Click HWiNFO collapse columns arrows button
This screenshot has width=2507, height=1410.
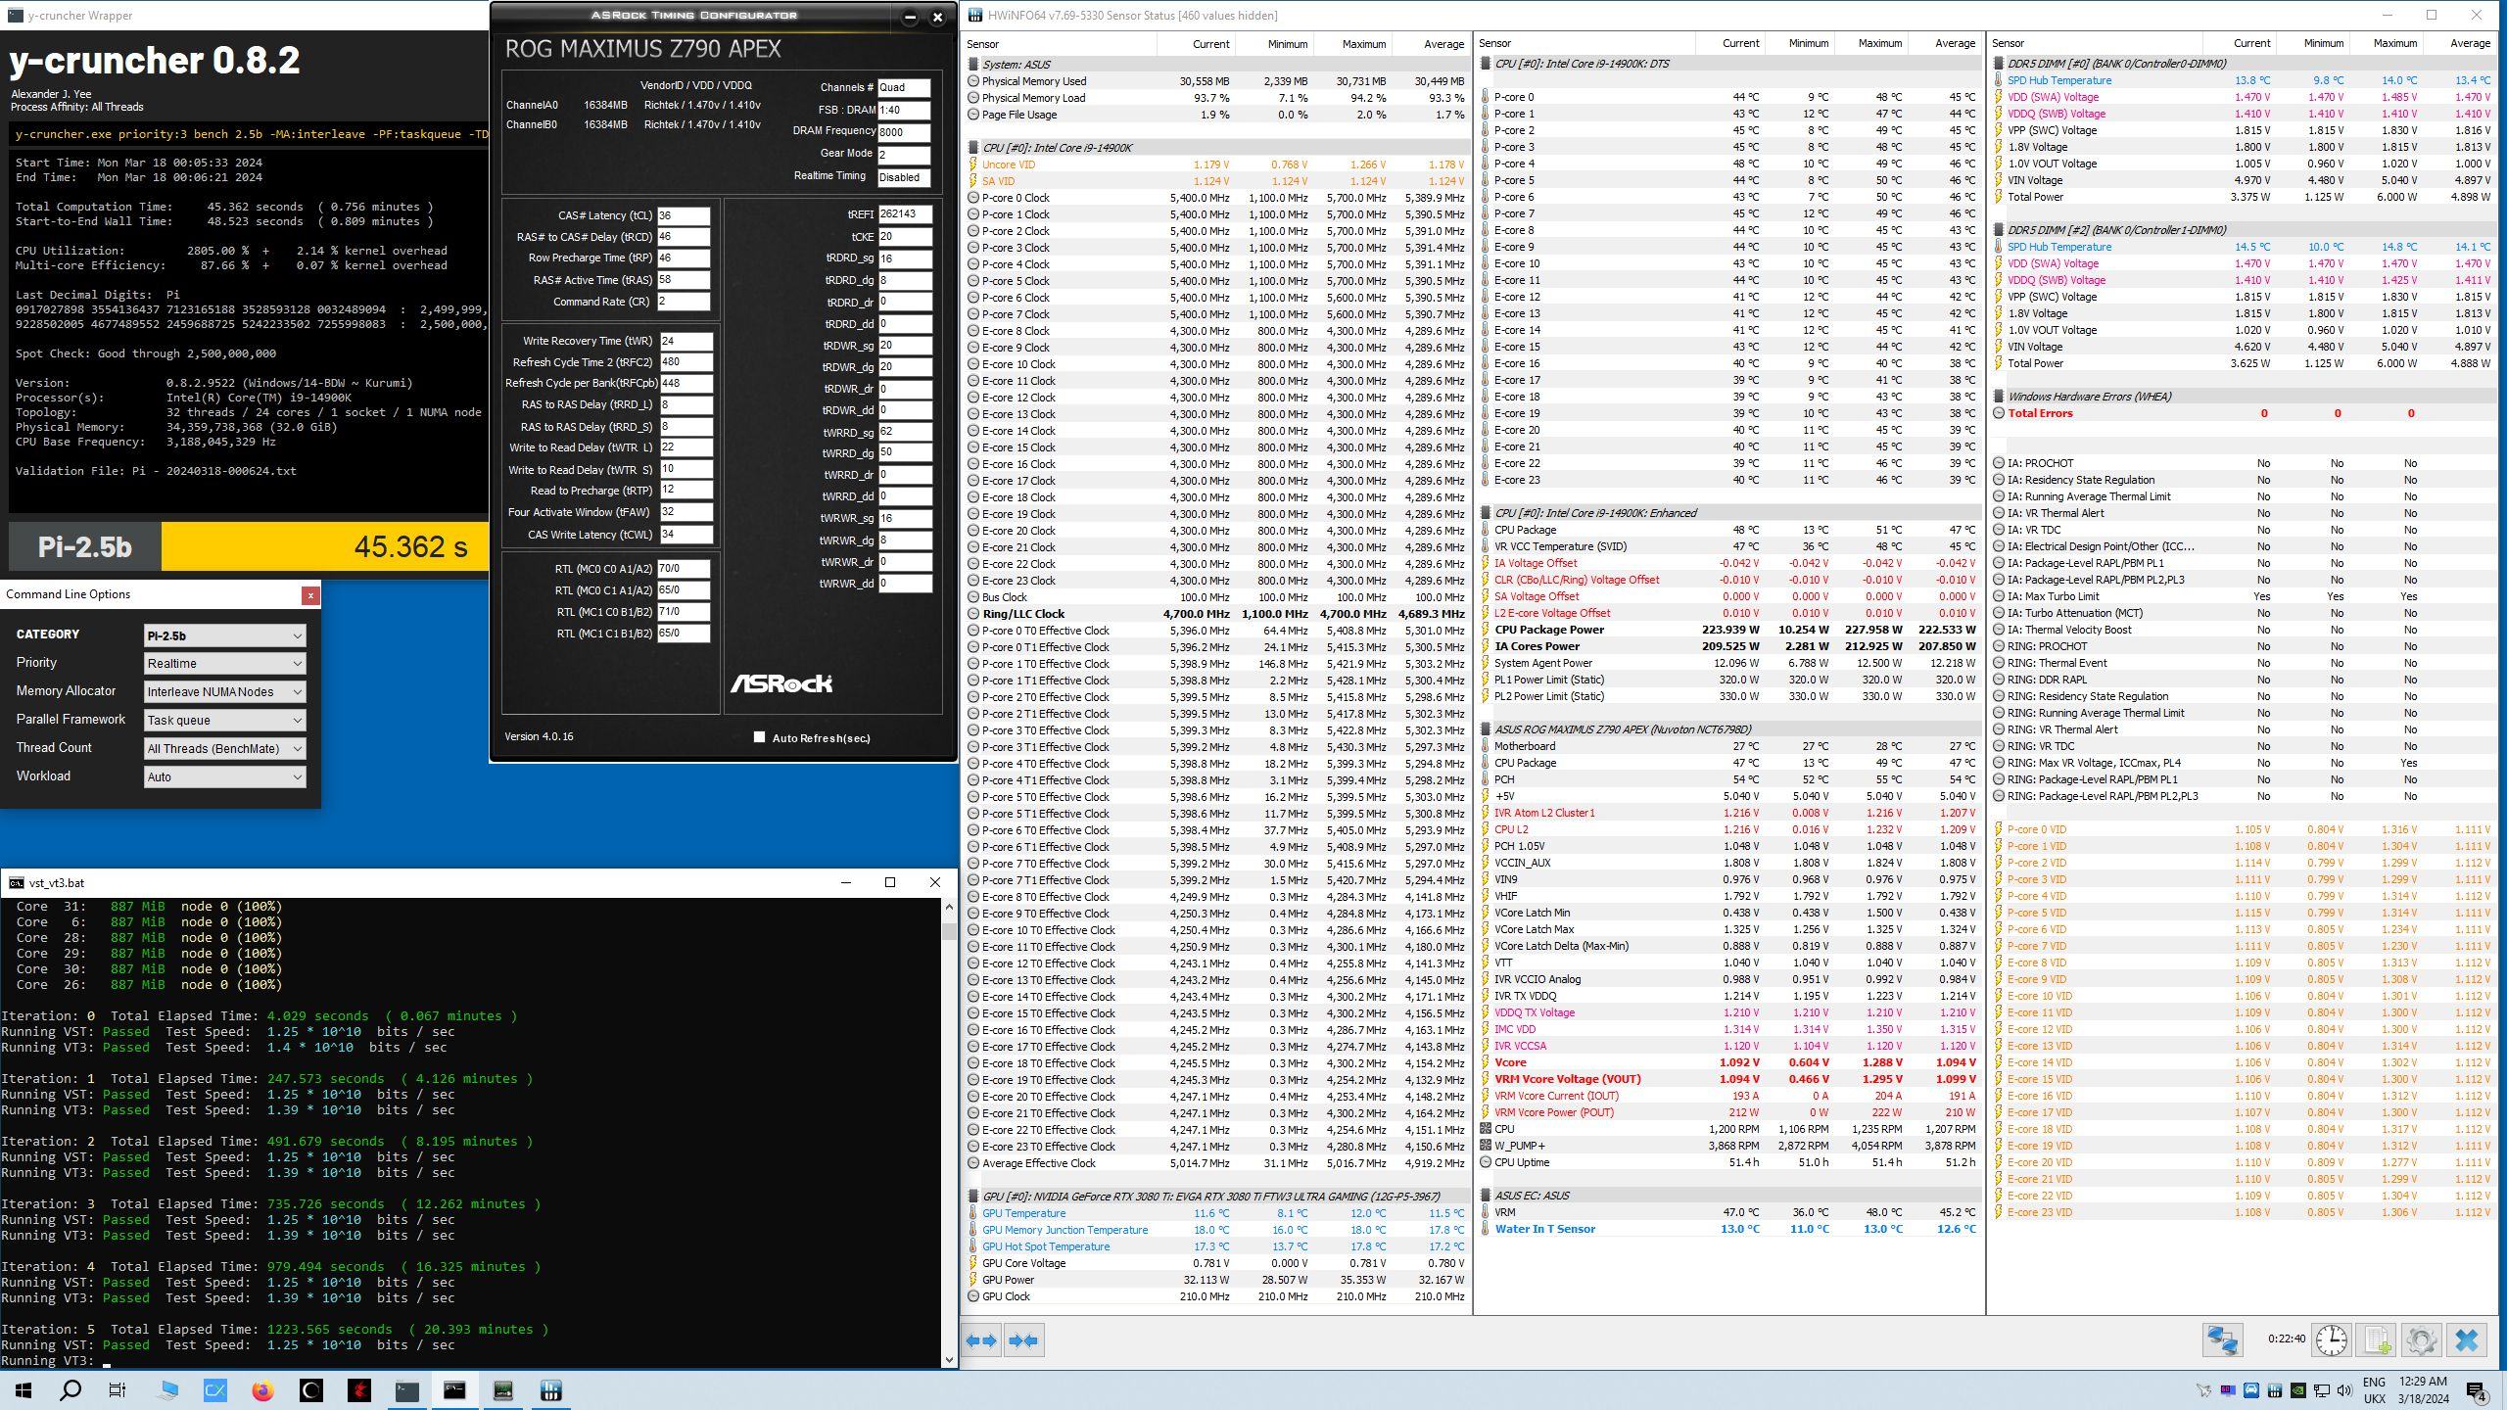(x=1023, y=1340)
